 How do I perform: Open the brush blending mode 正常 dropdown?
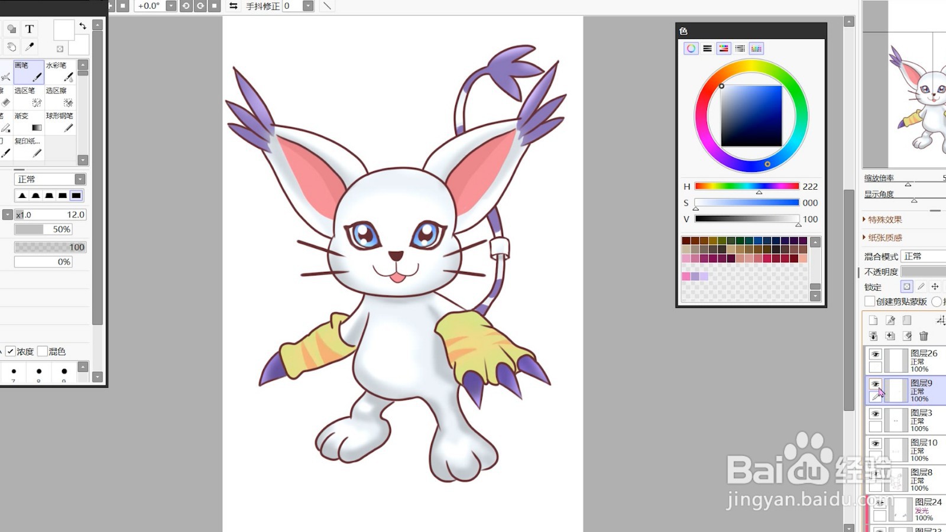click(x=50, y=179)
